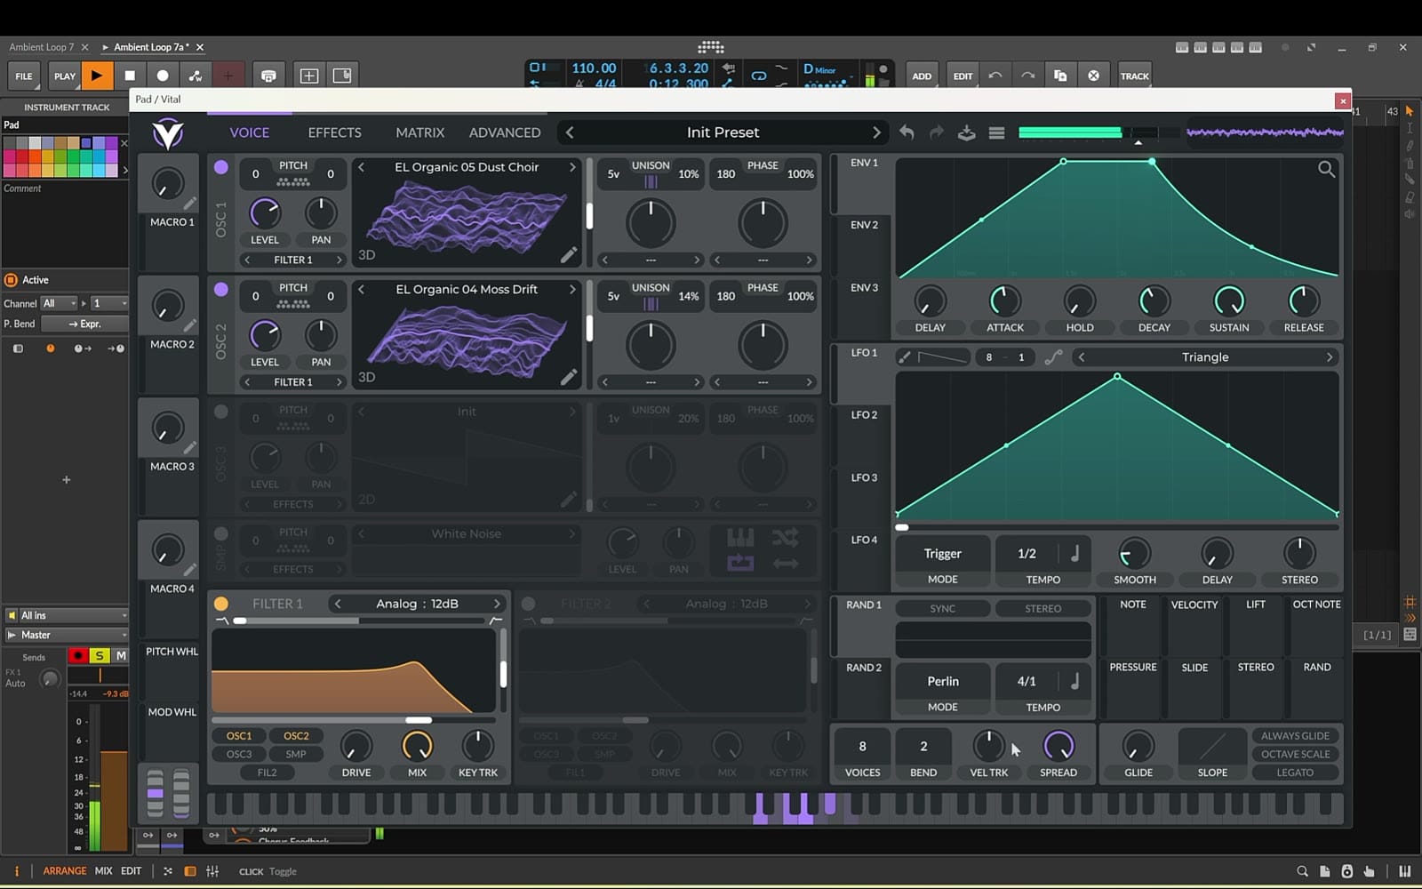Screen dimensions: 1422x889
Task: Go to the previous Vital preset with the arrow
Action: coord(570,132)
